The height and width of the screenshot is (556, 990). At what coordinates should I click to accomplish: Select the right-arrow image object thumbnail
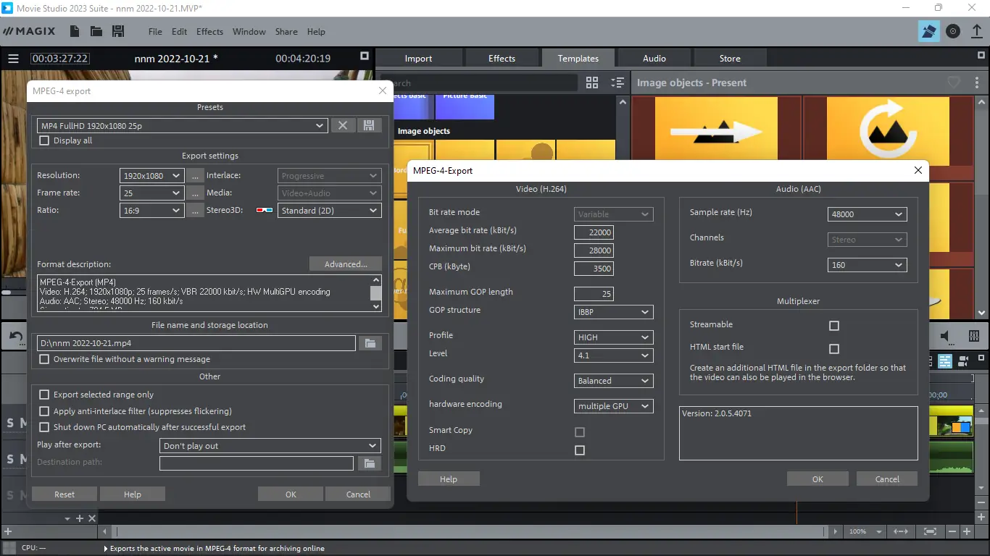coord(716,132)
